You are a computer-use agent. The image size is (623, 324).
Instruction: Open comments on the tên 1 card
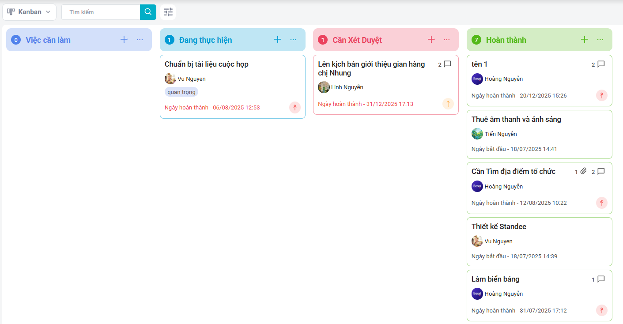click(600, 64)
